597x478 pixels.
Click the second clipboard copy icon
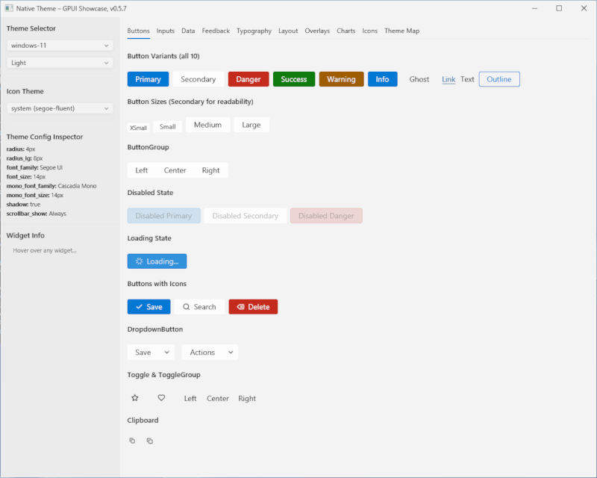click(x=150, y=441)
